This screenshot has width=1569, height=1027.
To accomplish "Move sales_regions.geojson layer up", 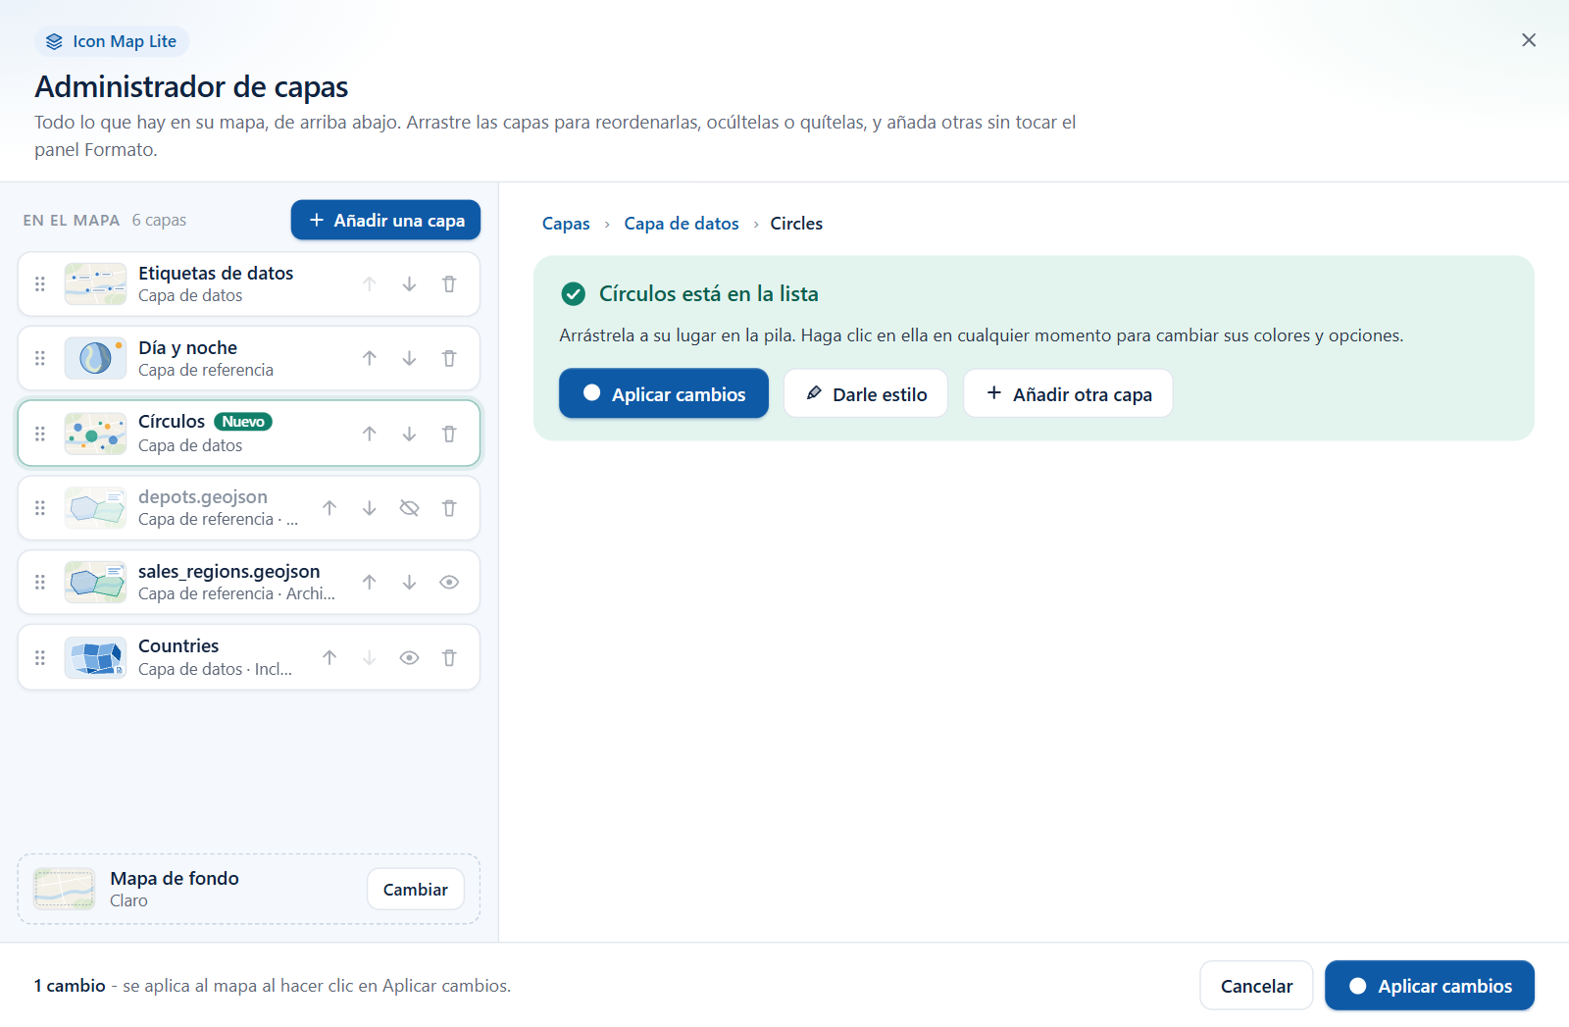I will 369,583.
